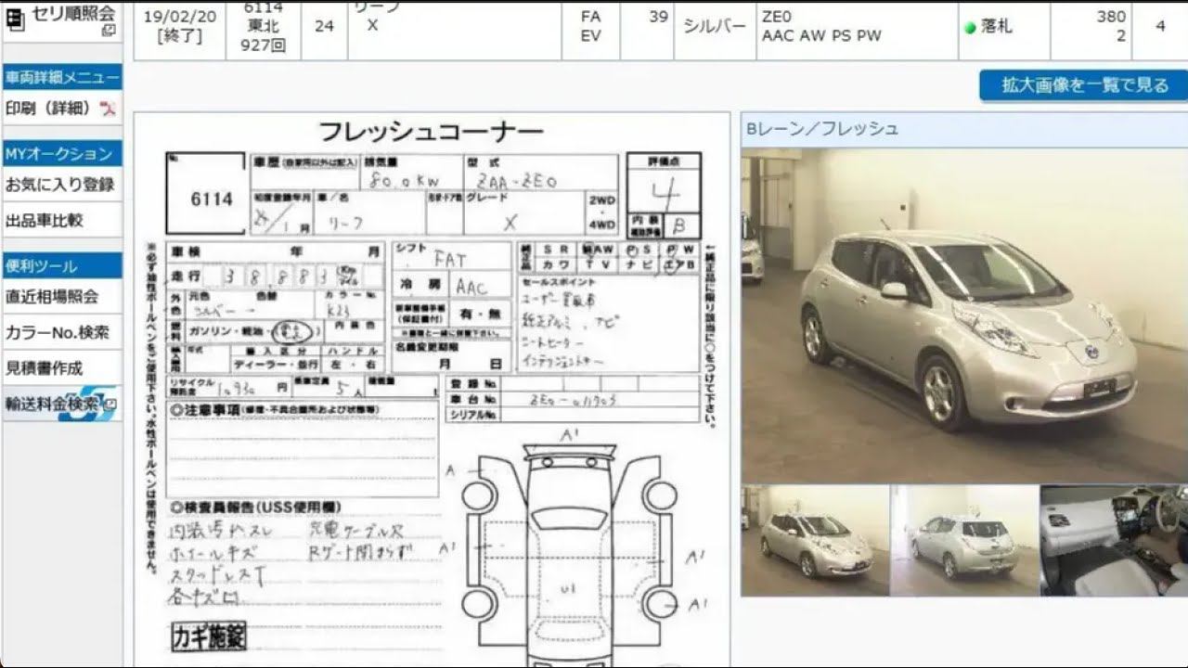Image resolution: width=1188 pixels, height=668 pixels.
Task: Click the large silver Leaf photo
Action: pyautogui.click(x=964, y=315)
